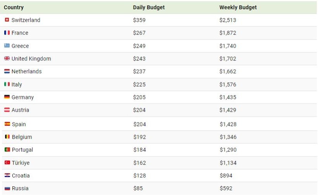The height and width of the screenshot is (196, 318).
Task: Click the Greece flag icon
Action: (7, 46)
